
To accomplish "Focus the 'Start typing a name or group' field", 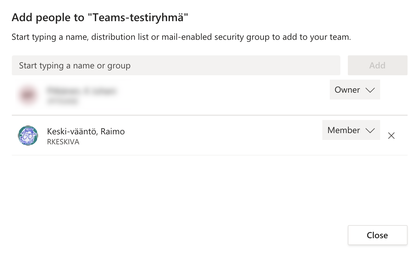I will [x=176, y=65].
